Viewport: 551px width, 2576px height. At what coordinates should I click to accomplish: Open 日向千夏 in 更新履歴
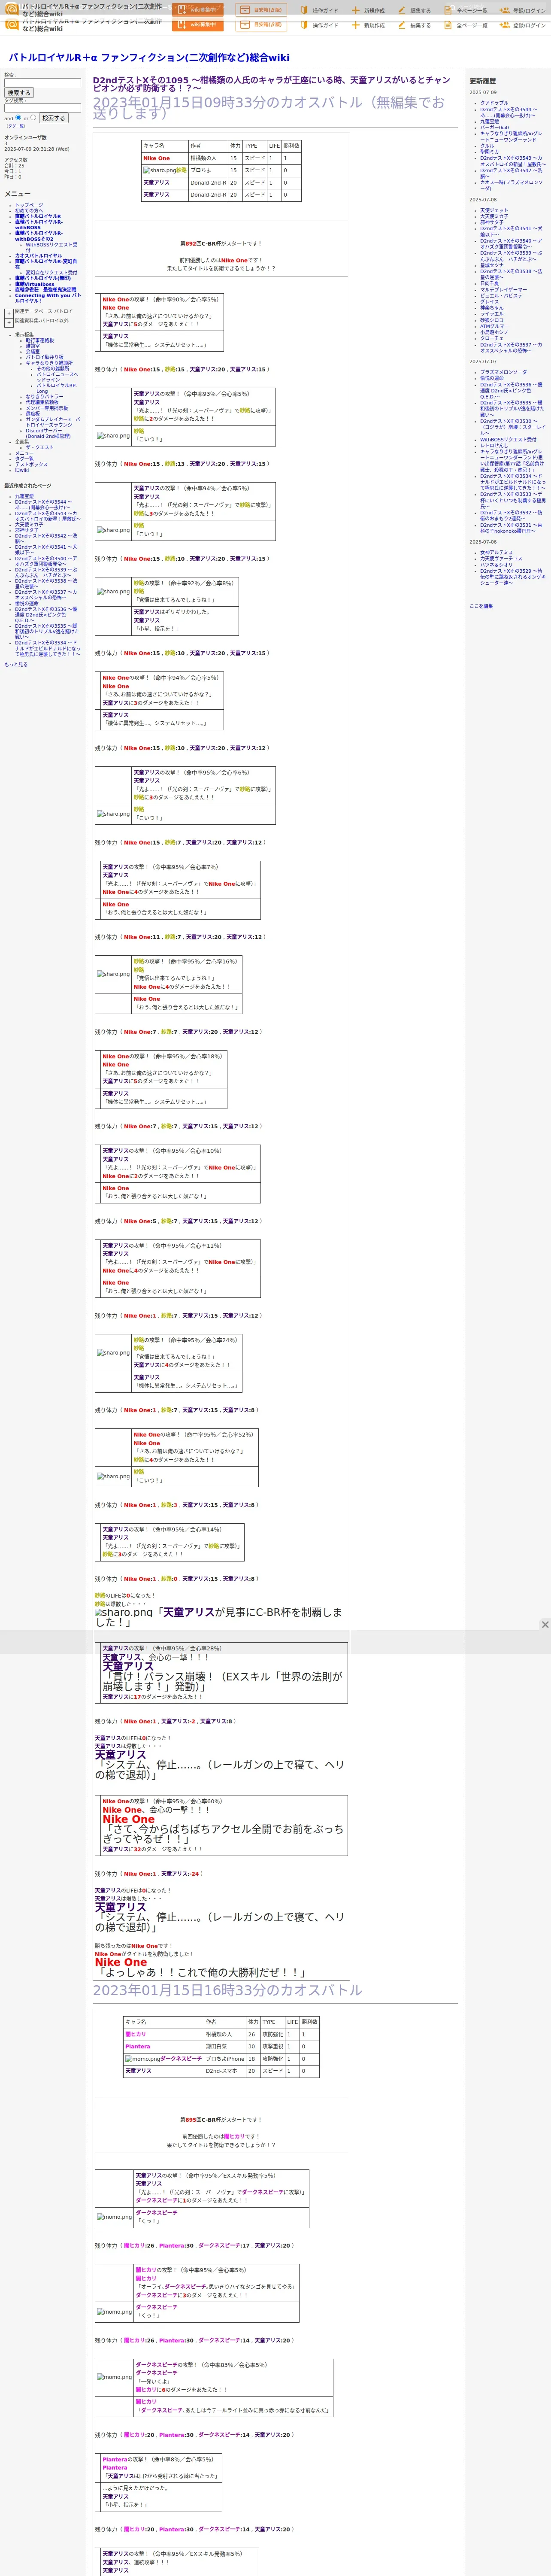(489, 283)
